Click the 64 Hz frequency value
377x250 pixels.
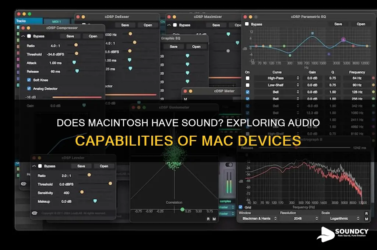(357, 78)
